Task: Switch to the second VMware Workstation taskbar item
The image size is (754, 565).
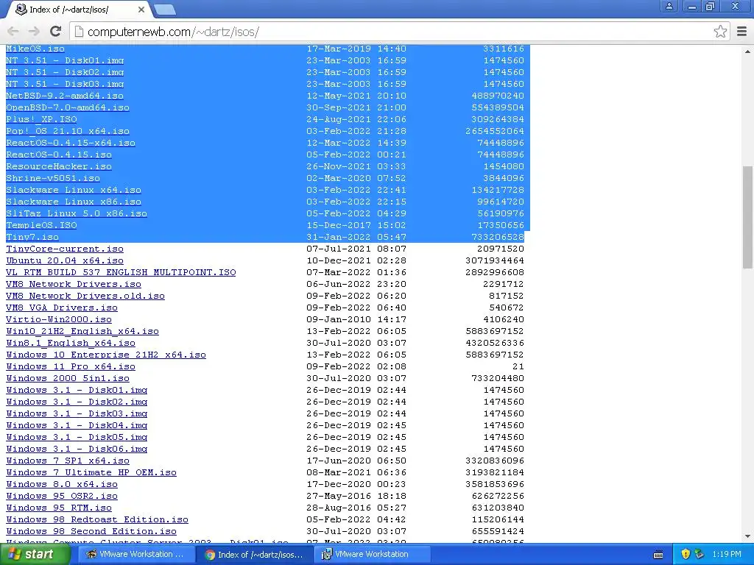Action: [x=373, y=555]
